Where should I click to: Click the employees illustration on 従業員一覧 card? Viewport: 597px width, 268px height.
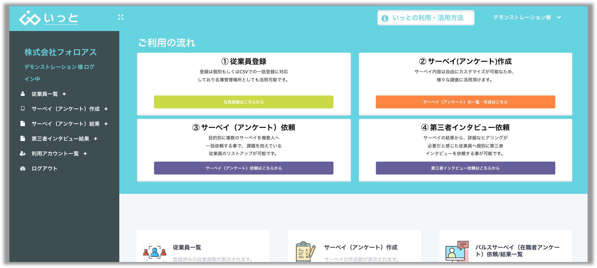tap(155, 252)
